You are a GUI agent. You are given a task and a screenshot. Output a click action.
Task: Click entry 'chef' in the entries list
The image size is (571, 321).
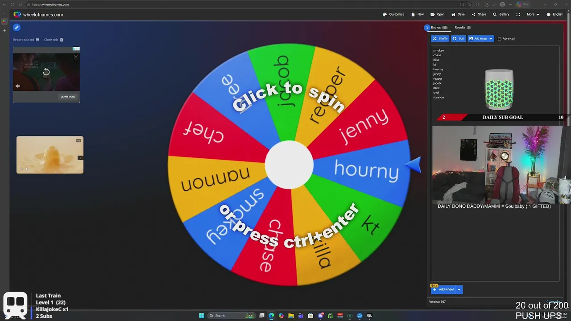436,93
